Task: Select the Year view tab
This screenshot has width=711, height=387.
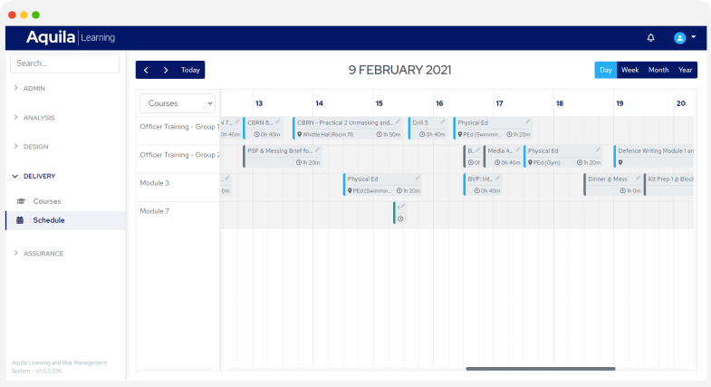Action: [x=686, y=70]
